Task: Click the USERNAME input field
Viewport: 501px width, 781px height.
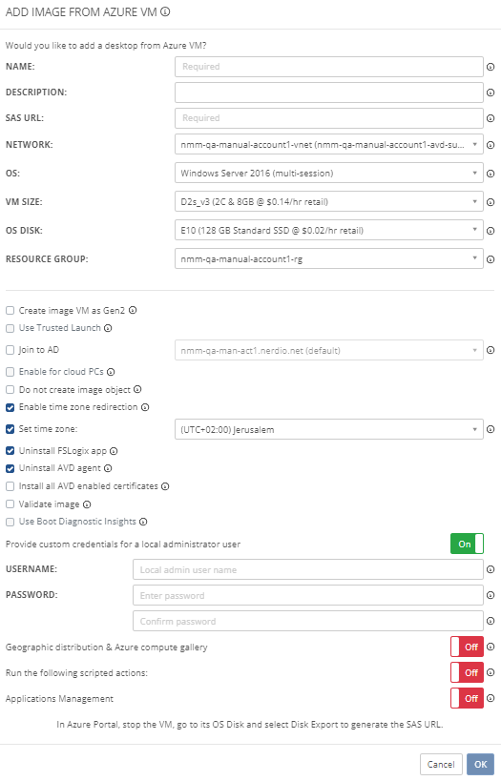Action: pyautogui.click(x=308, y=570)
